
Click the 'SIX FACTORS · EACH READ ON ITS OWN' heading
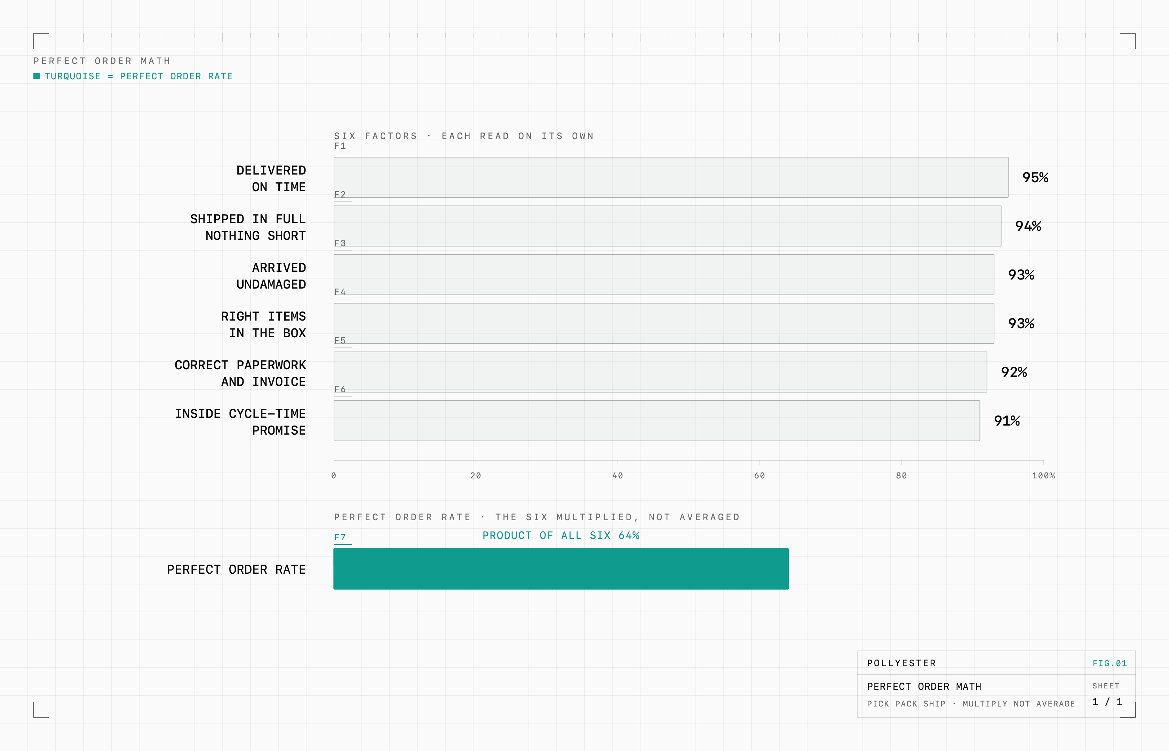[464, 136]
